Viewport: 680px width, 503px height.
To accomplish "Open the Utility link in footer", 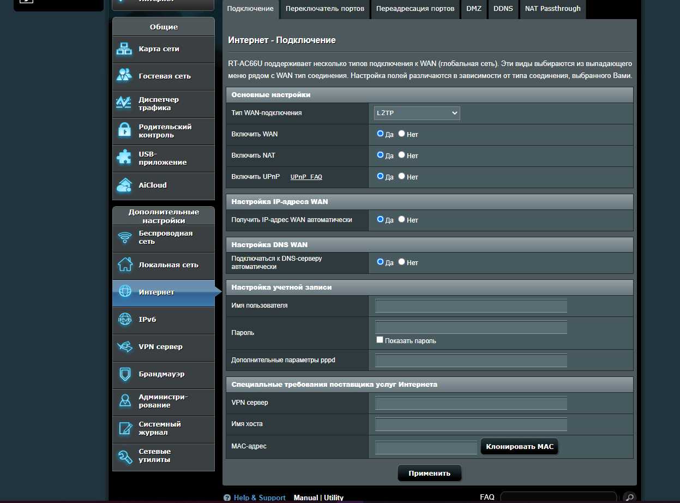I will [334, 498].
